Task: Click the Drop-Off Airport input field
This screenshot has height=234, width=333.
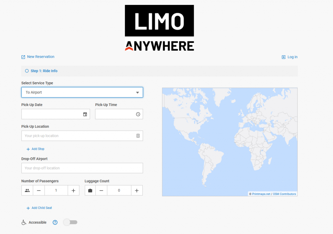Action: (82, 168)
